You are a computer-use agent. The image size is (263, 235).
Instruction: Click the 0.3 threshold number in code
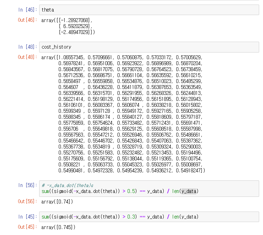131,217
